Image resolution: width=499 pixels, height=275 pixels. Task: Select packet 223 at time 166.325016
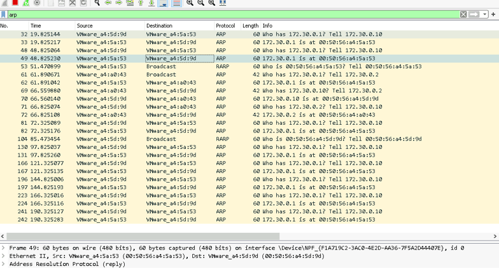click(x=249, y=196)
